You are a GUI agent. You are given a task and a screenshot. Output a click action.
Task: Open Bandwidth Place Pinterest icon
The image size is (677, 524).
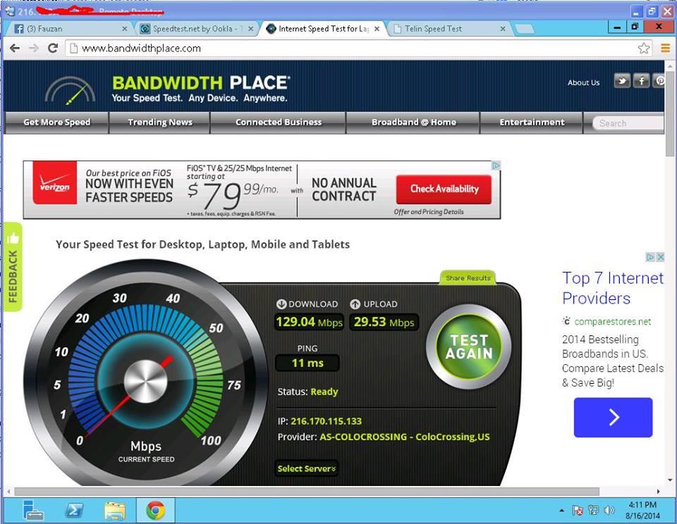659,81
